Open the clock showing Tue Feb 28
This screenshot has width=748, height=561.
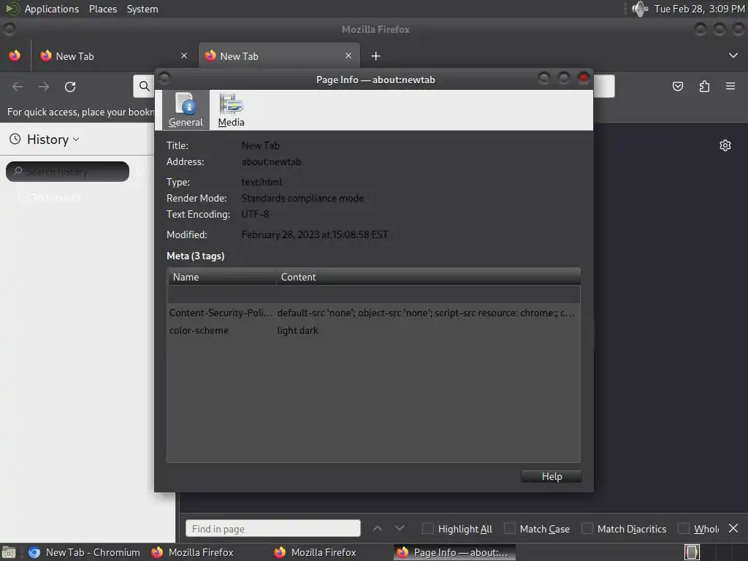[699, 9]
